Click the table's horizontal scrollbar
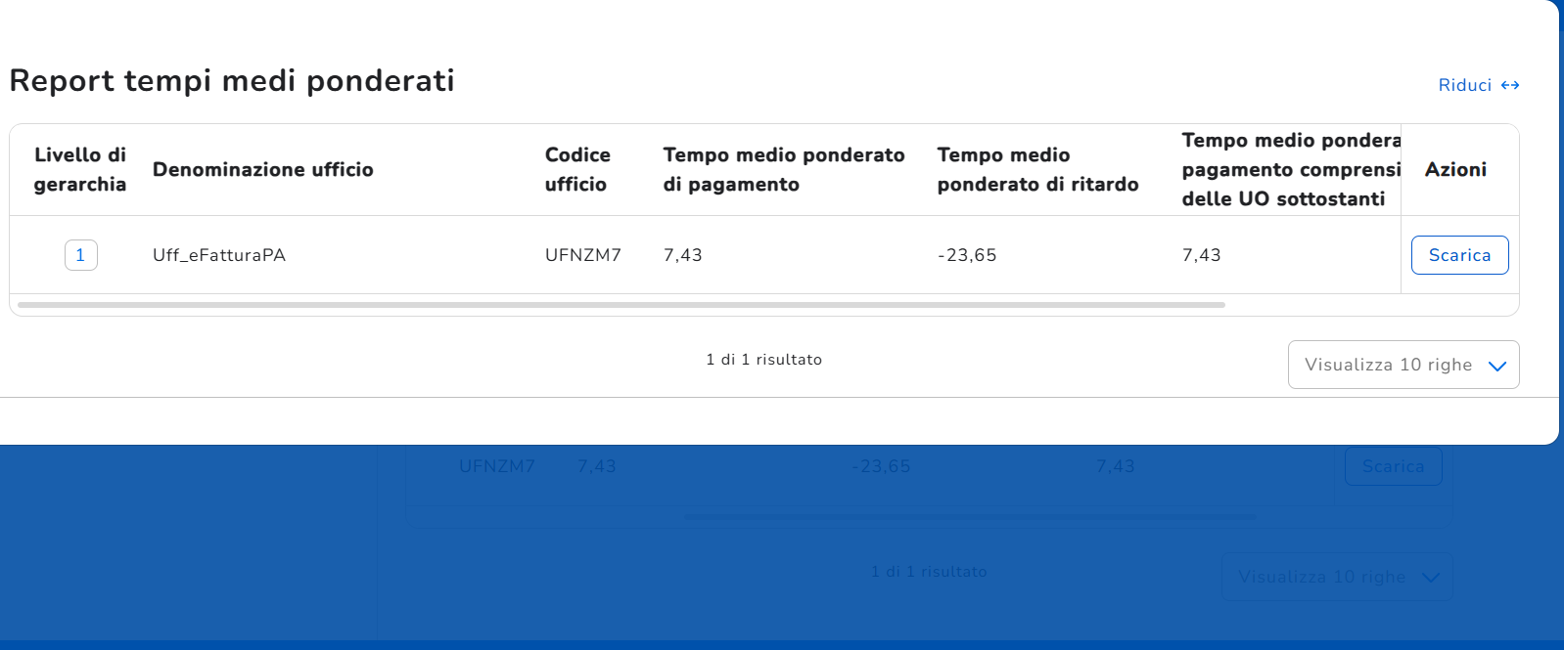Image resolution: width=1564 pixels, height=650 pixels. coord(621,305)
